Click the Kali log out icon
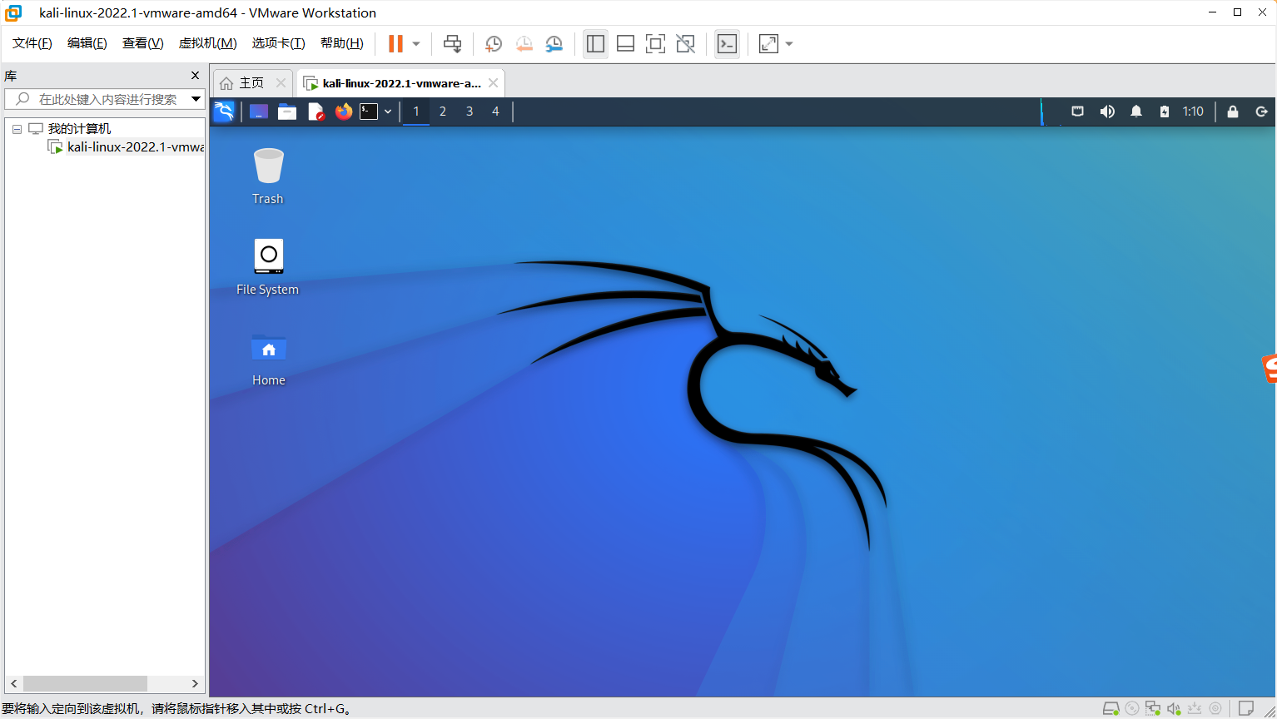 (x=1262, y=112)
